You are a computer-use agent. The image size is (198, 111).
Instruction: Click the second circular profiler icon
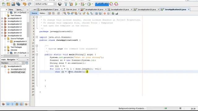116,4
